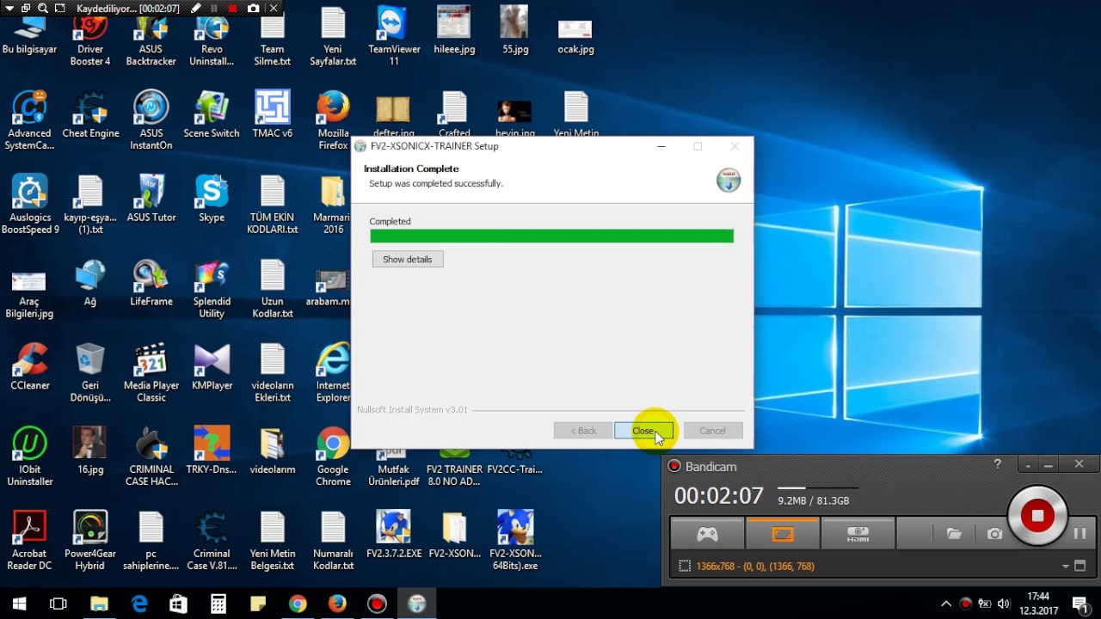Click pause icon on top recording bar

pyautogui.click(x=214, y=8)
